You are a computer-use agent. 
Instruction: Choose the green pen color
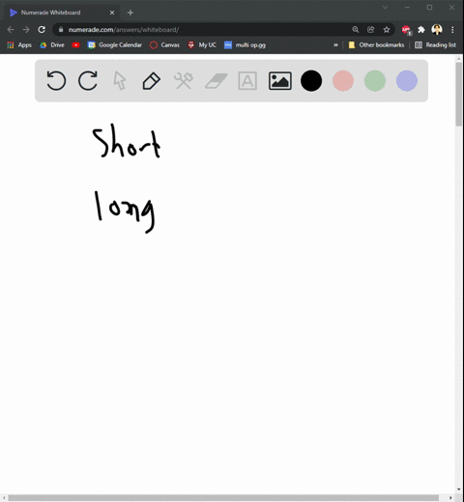coord(375,80)
